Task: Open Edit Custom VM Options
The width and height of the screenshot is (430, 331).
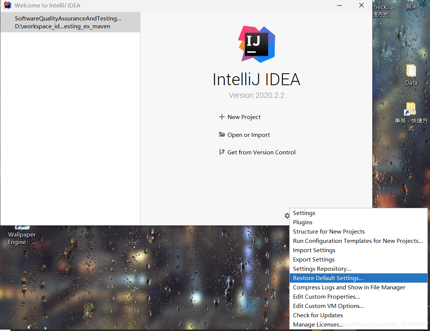Action: point(359,306)
